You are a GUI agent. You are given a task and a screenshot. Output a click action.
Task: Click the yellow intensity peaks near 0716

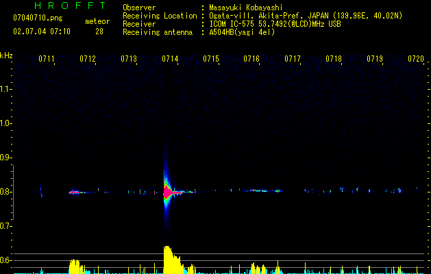tap(258, 268)
